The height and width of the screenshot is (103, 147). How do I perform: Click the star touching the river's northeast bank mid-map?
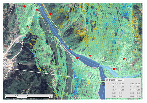(x=70, y=48)
